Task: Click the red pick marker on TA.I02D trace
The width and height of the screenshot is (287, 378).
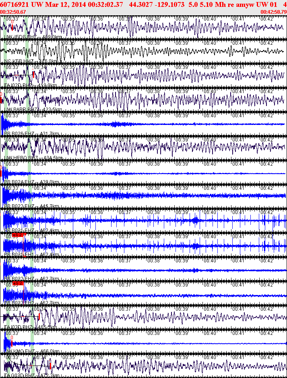Action: 33,75
